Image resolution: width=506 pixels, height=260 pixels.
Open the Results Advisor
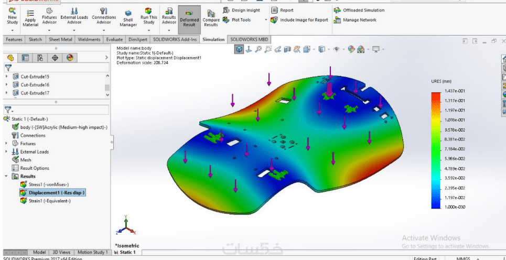click(x=169, y=16)
